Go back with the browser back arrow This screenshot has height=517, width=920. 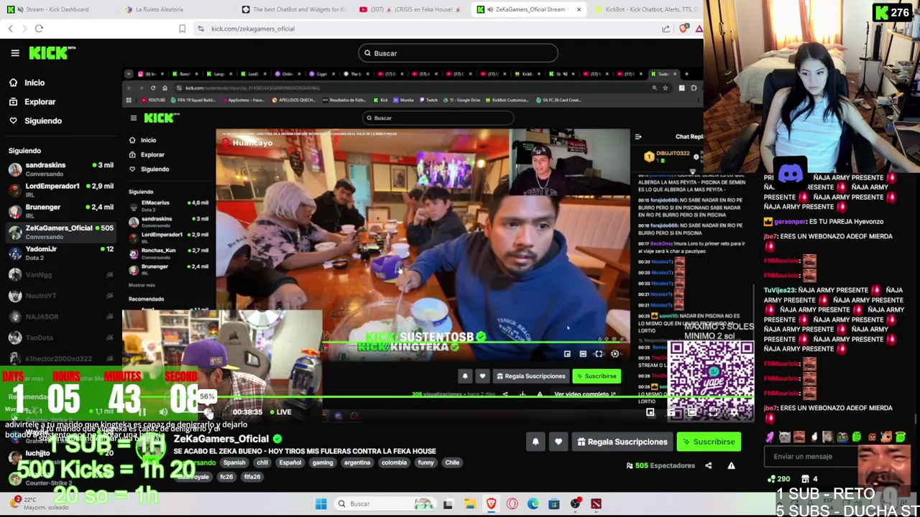[11, 29]
